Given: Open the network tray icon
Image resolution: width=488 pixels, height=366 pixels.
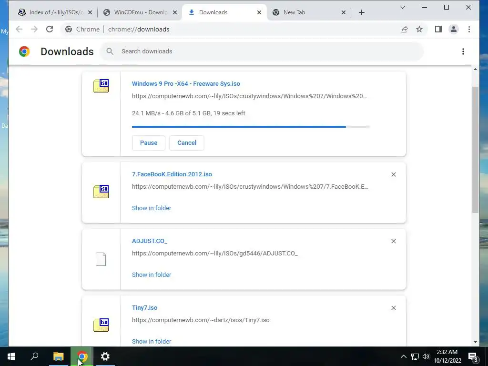Looking at the screenshot, I should (x=415, y=356).
